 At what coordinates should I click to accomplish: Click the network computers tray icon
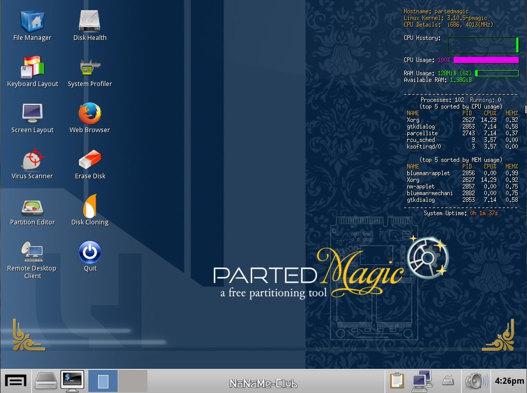(422, 381)
